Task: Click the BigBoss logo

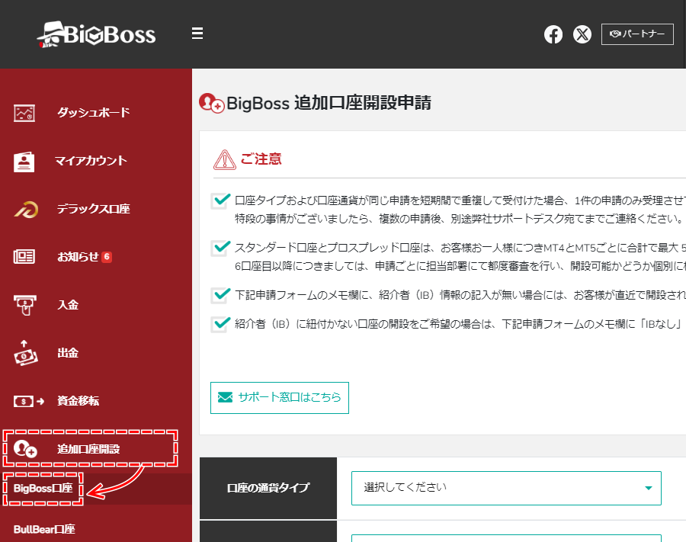Action: (x=96, y=34)
